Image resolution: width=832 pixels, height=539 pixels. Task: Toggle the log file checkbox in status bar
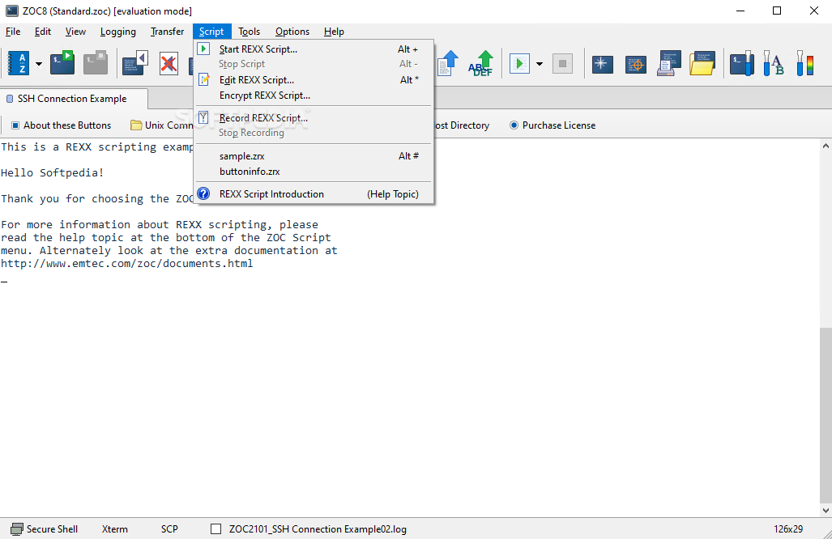click(x=216, y=529)
